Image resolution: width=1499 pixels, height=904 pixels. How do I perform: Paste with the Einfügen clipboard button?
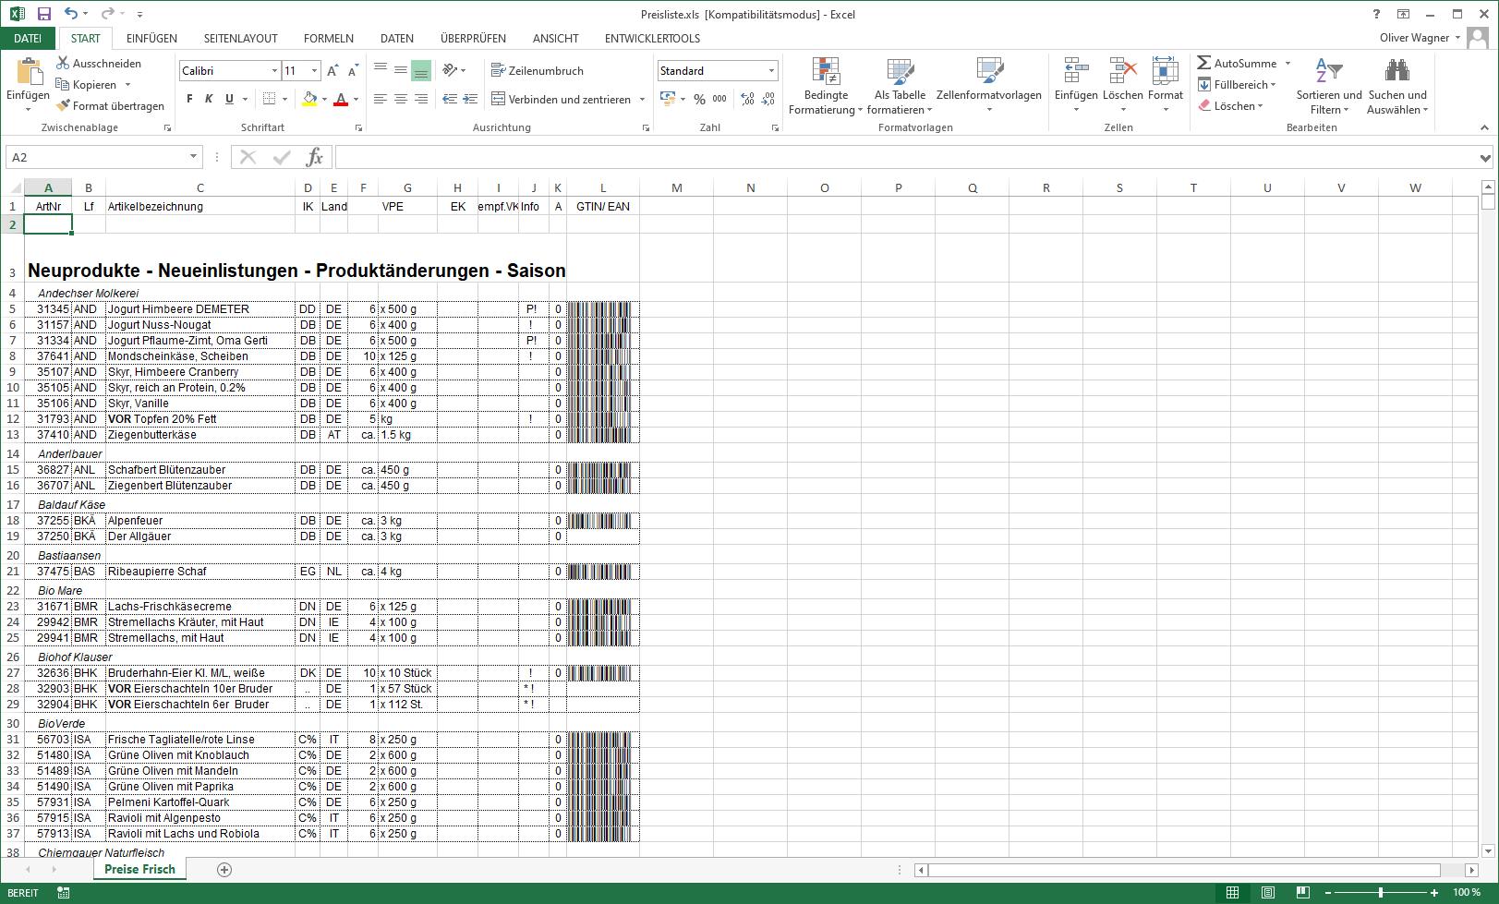pyautogui.click(x=28, y=83)
